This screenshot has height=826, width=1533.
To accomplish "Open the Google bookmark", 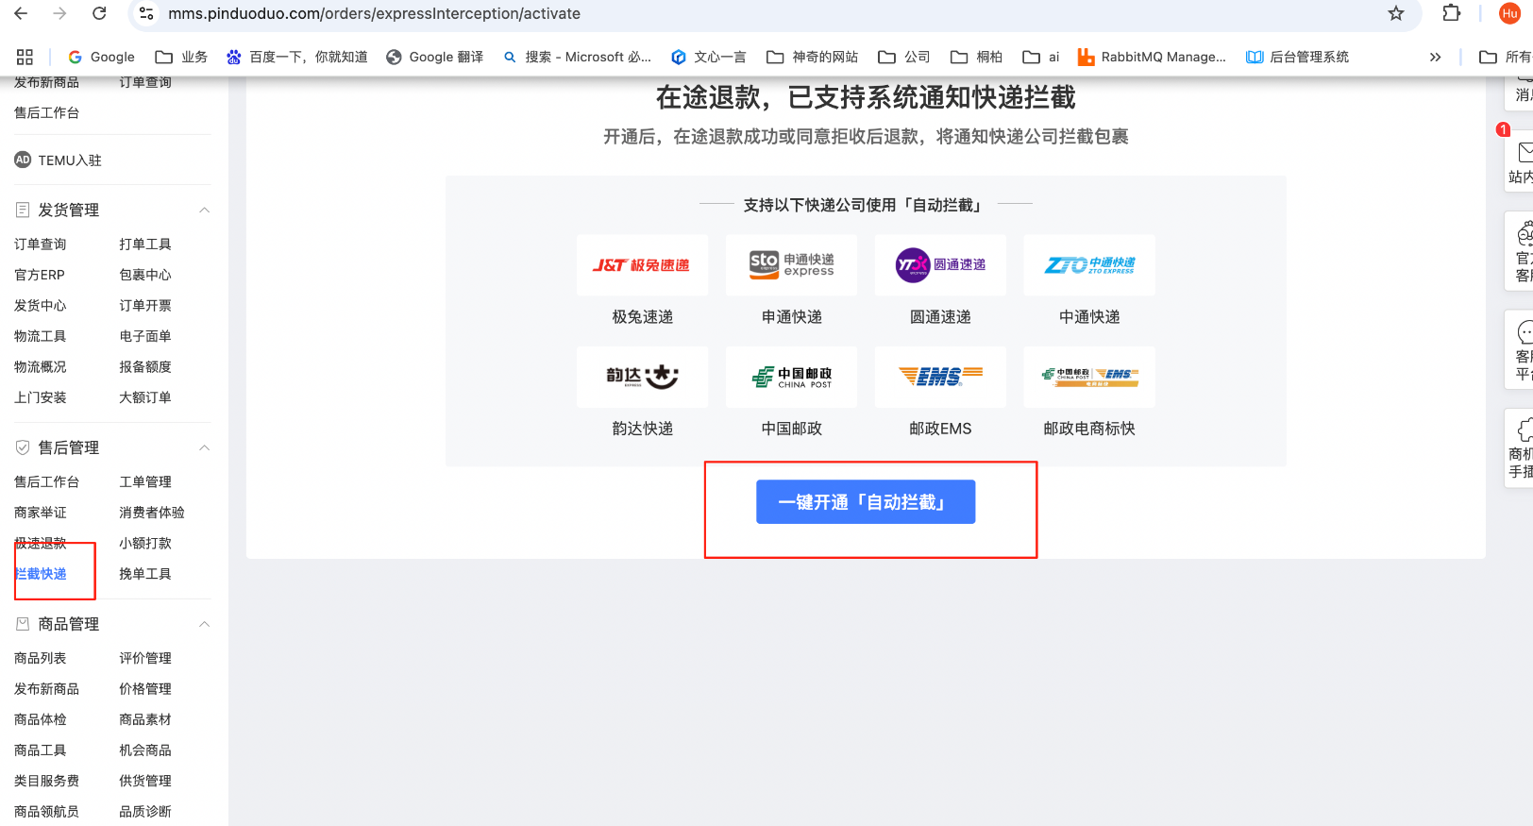I will click(102, 57).
